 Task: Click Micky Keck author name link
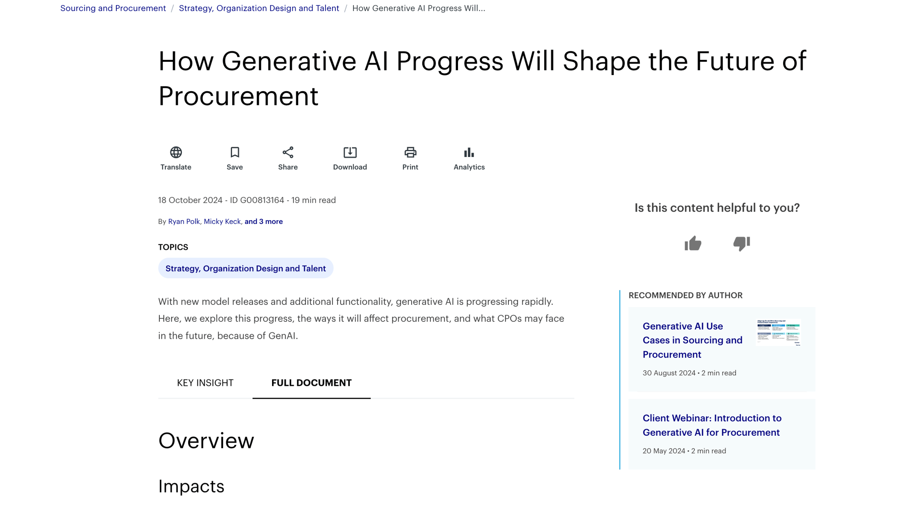coord(222,221)
